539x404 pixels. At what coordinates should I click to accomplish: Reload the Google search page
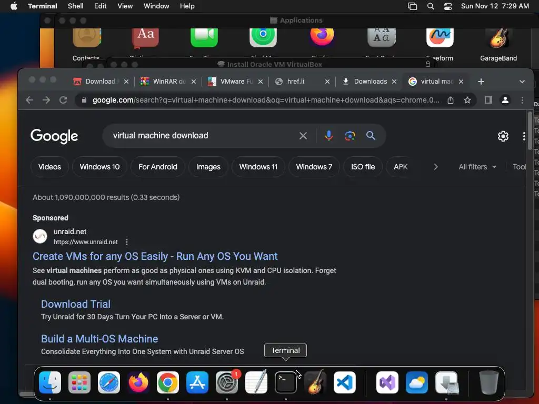[63, 100]
